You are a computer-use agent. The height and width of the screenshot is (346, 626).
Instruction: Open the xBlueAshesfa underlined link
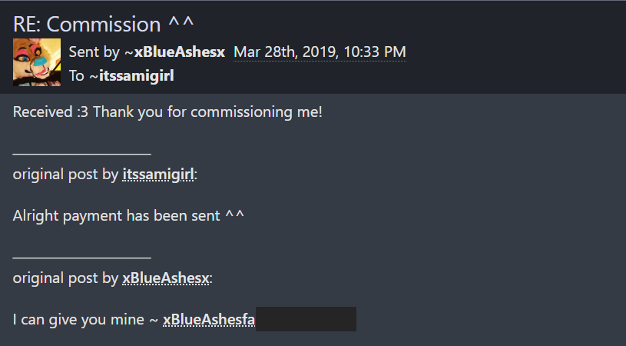209,320
